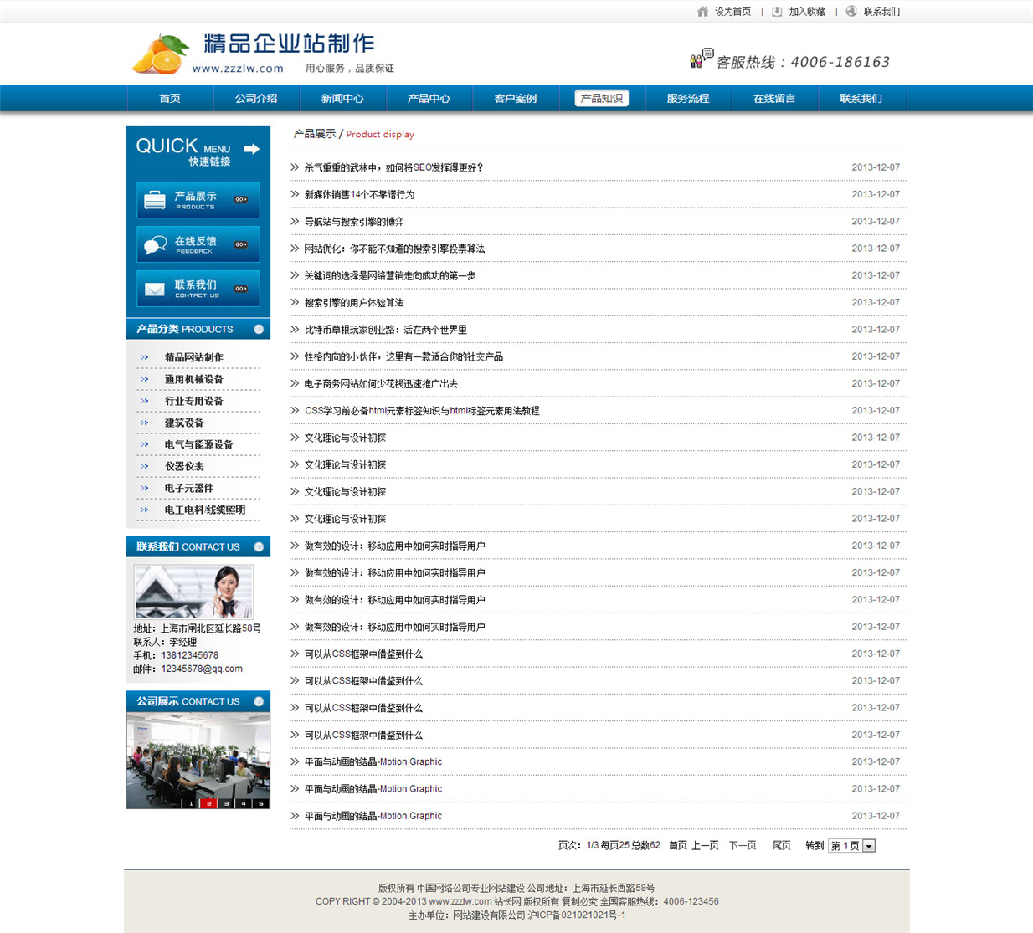Open article 电子商务网站如何少花钱迅速推广出去
Image resolution: width=1033 pixels, height=933 pixels.
(x=381, y=383)
